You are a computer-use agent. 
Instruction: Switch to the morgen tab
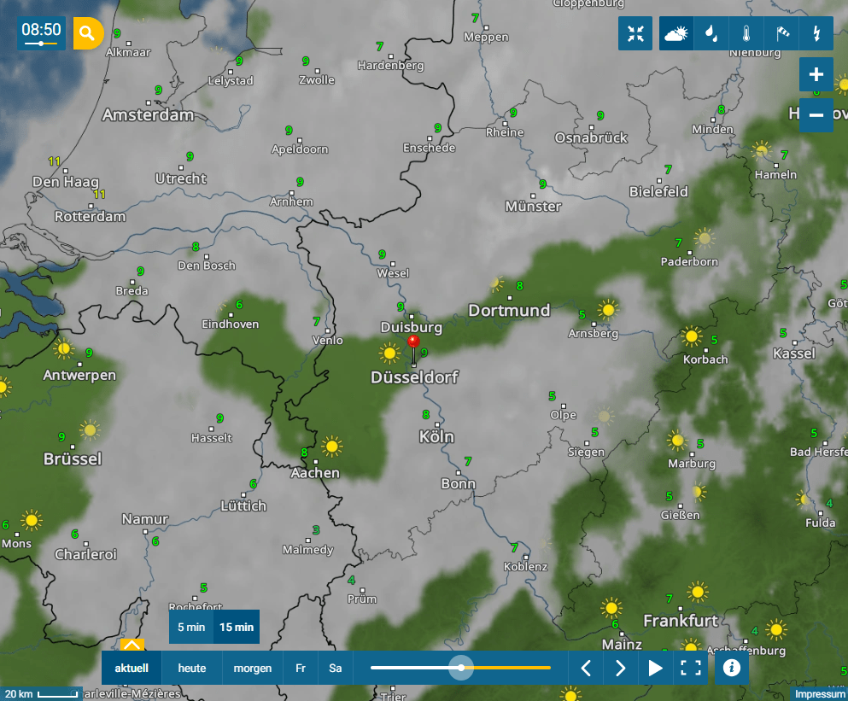(x=251, y=669)
